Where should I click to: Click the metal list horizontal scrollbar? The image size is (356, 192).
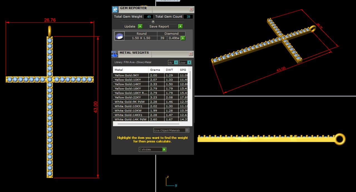[x=148, y=124]
